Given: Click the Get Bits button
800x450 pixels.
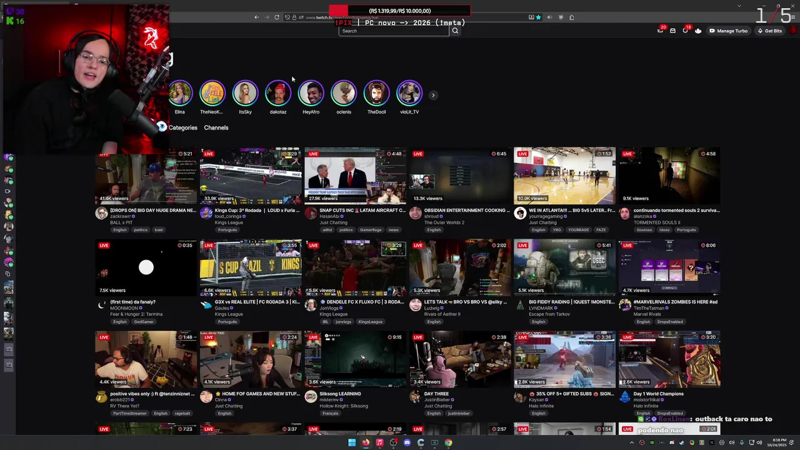Looking at the screenshot, I should point(769,31).
